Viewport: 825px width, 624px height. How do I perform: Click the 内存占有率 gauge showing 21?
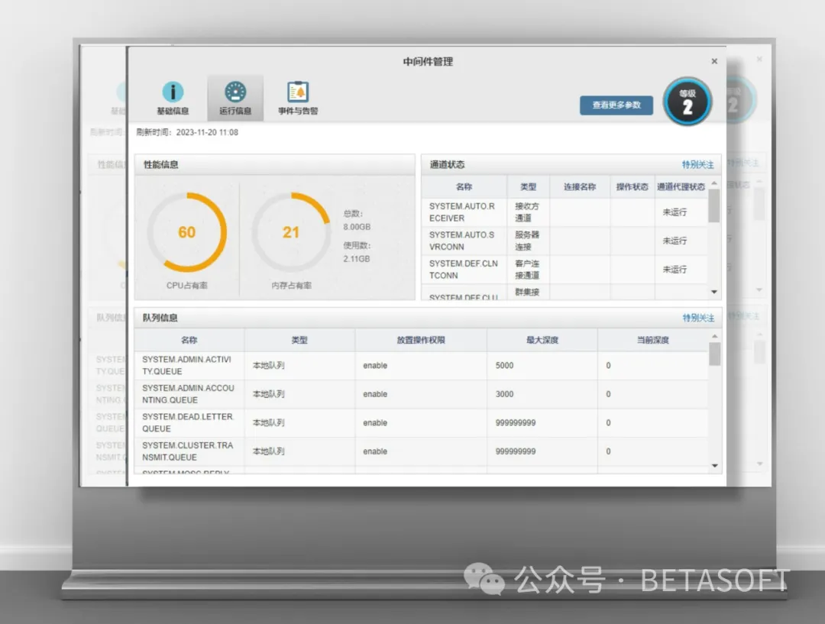pyautogui.click(x=291, y=232)
